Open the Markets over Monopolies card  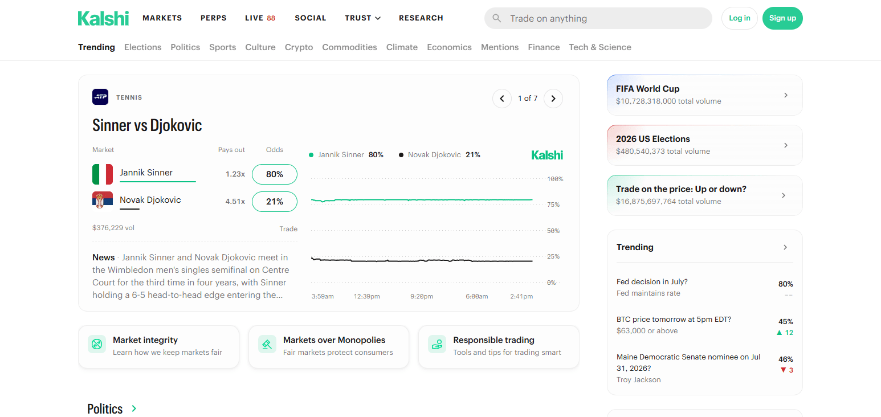[x=329, y=347]
